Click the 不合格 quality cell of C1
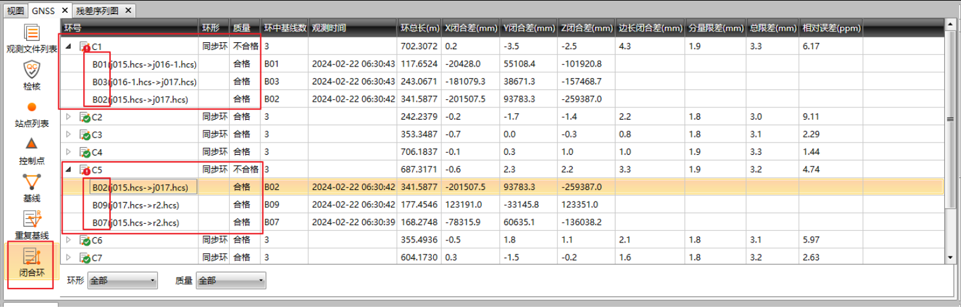Image resolution: width=961 pixels, height=307 pixels. (246, 46)
